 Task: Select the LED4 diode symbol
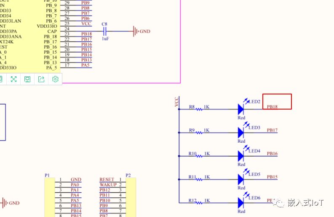pos(241,156)
